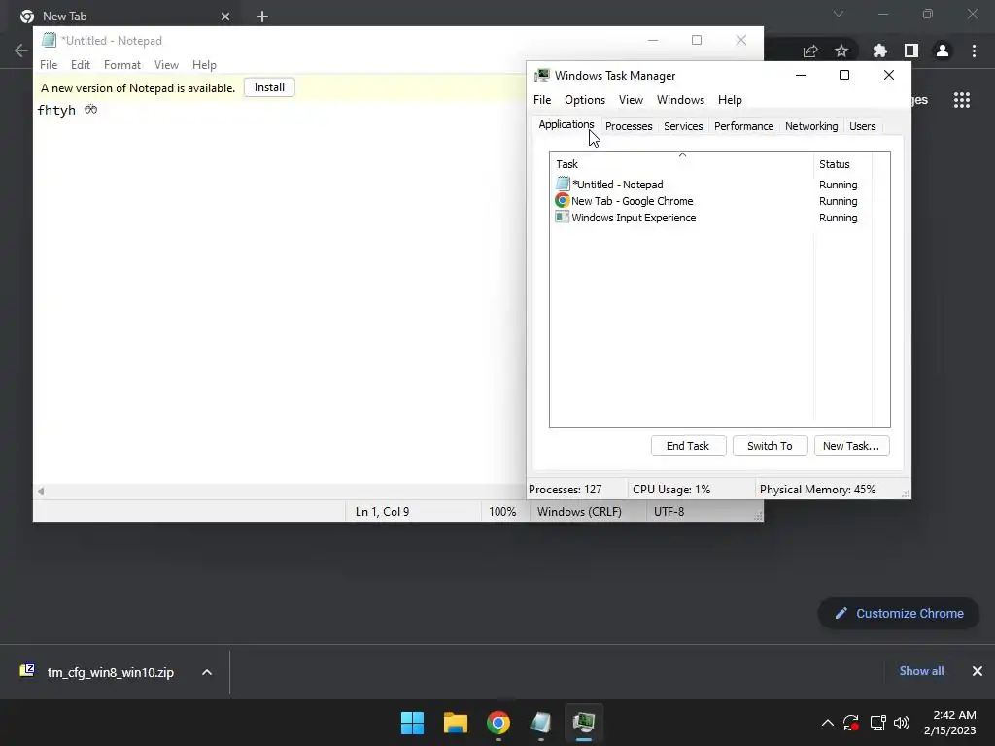Image resolution: width=995 pixels, height=746 pixels.
Task: Click the New Task... button
Action: coord(851,445)
